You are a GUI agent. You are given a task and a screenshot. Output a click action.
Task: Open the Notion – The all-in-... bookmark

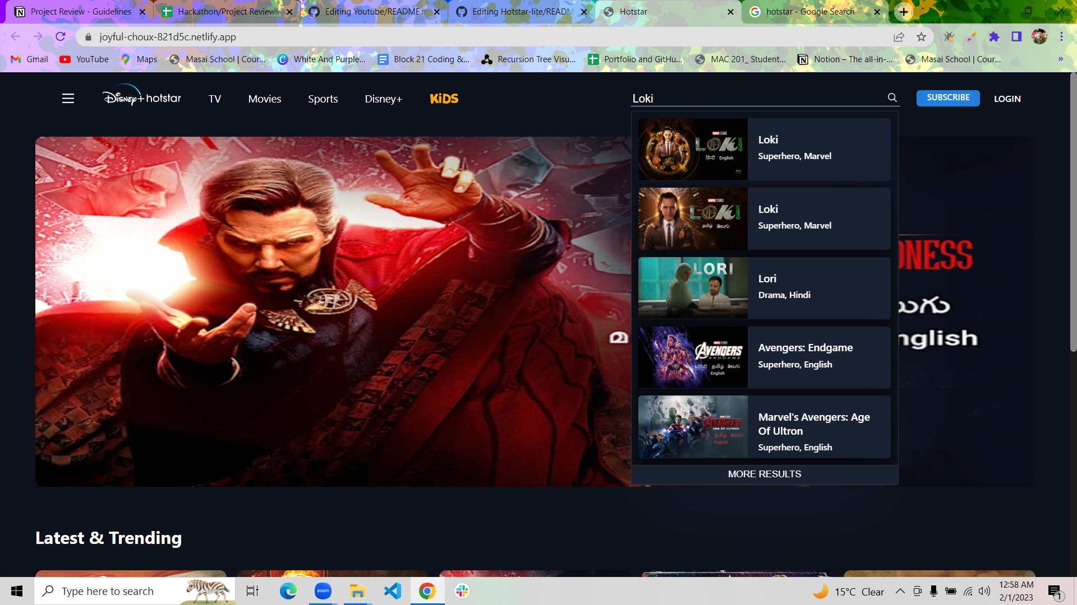(845, 59)
